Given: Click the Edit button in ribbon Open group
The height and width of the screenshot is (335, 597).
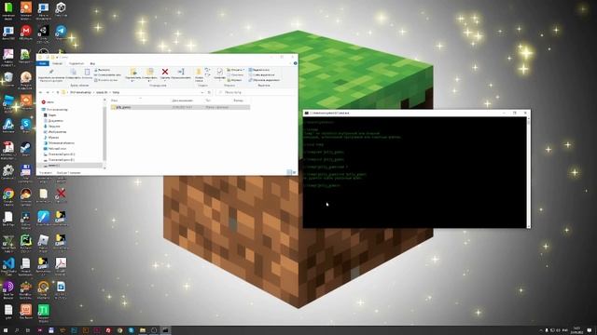Looking at the screenshot, I should 234,74.
